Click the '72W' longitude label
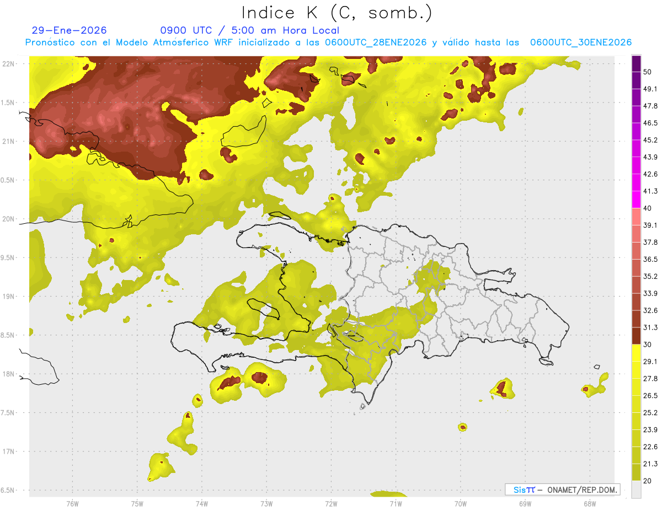This screenshot has height=511, width=662. point(331,503)
